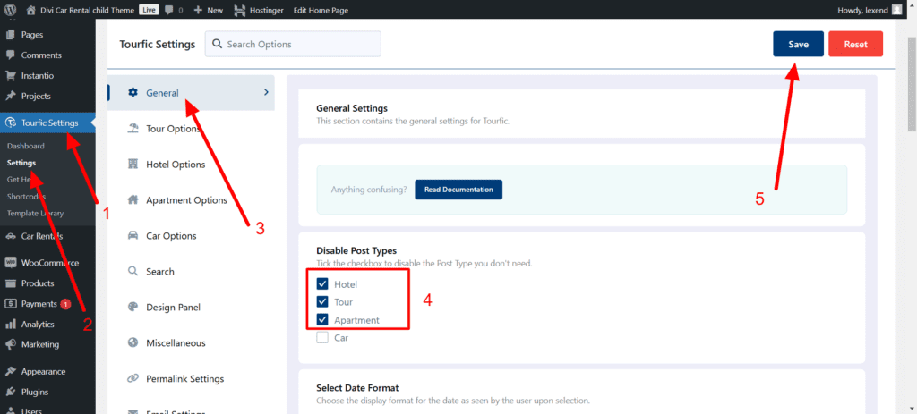
Task: Click the Select Date Format heading
Action: [357, 388]
